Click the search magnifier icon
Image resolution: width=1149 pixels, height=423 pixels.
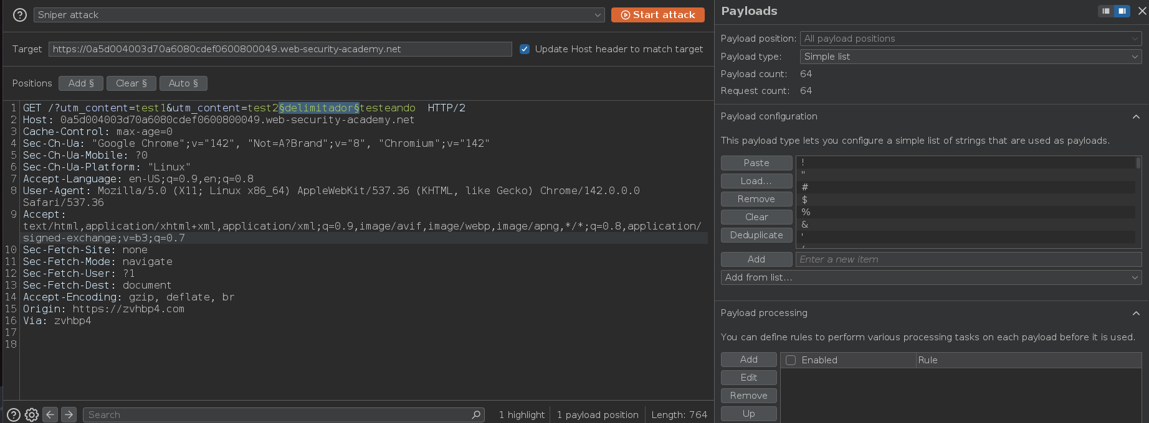click(476, 414)
